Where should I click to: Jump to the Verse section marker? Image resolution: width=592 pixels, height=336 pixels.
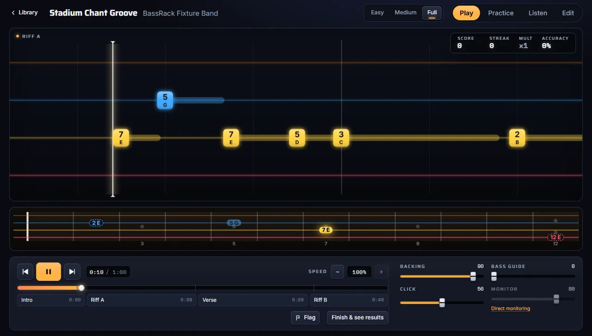(253, 300)
